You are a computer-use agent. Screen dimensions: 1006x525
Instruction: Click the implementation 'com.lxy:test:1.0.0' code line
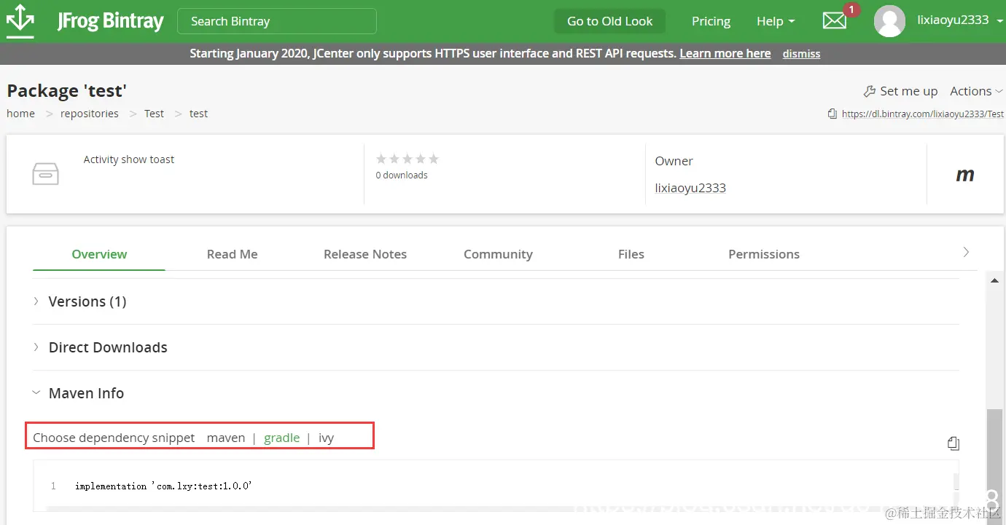pyautogui.click(x=164, y=486)
